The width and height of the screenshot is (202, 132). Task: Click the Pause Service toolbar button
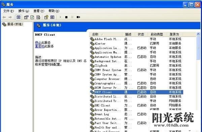coord(72,17)
